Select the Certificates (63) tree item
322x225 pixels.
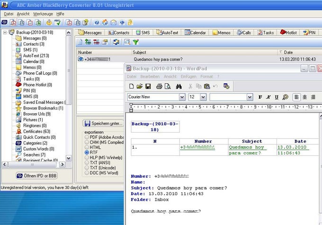click(33, 131)
